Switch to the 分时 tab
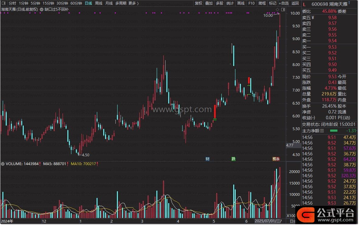Image resolution: width=359 pixels, height=225 pixels. [x=12, y=3]
